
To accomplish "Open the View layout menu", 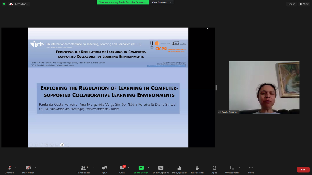I will click(304, 4).
